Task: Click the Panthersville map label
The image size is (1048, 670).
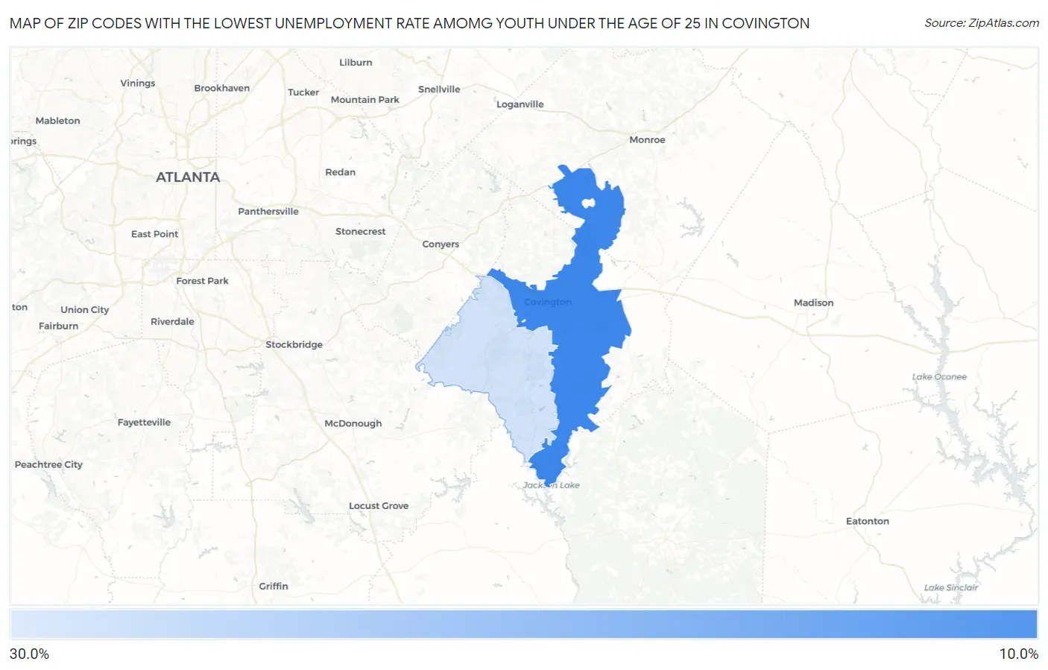Action: coord(268,212)
